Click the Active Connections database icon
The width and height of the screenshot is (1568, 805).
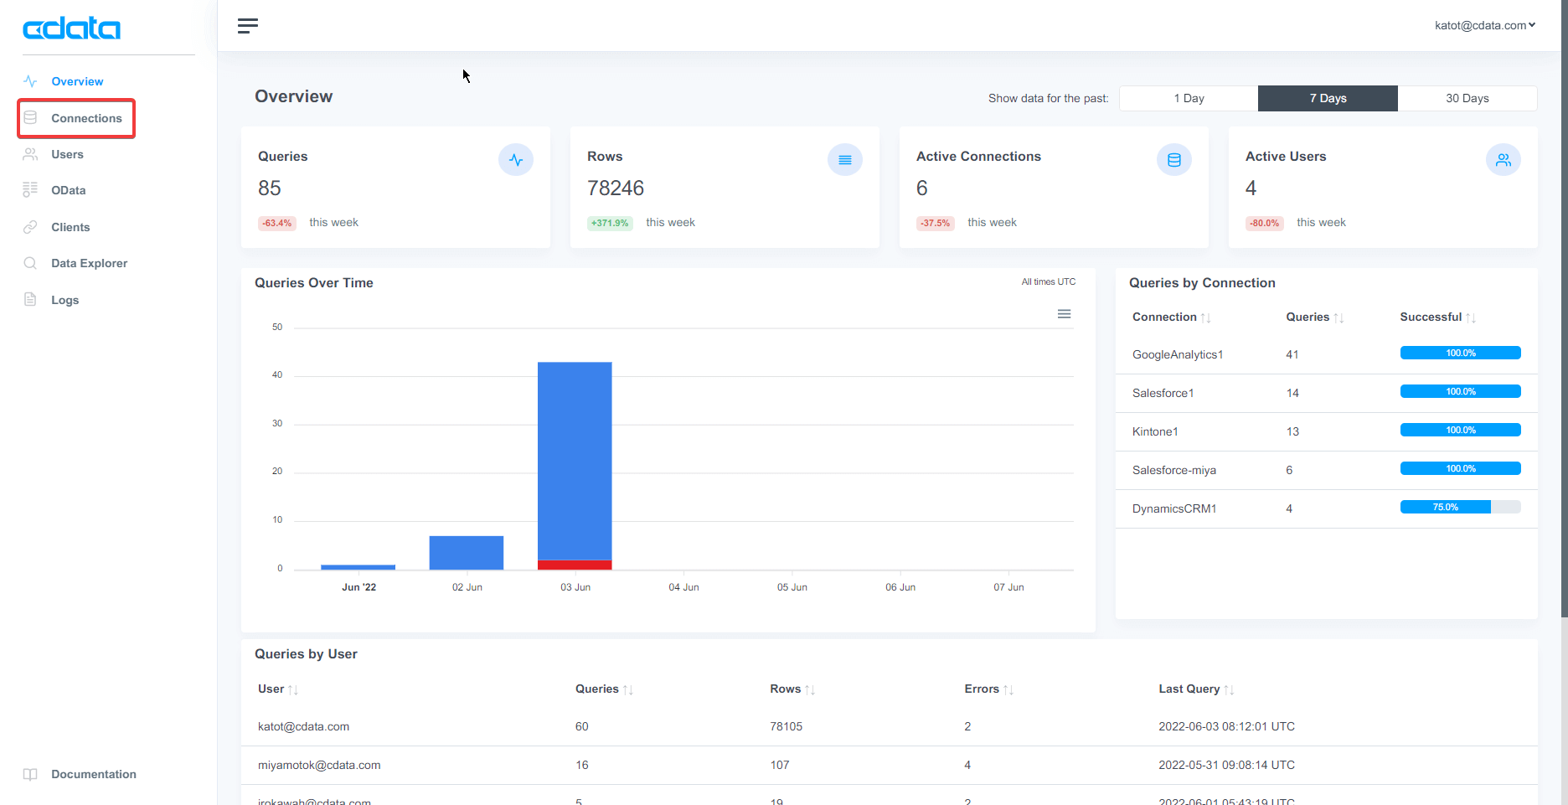click(1173, 160)
